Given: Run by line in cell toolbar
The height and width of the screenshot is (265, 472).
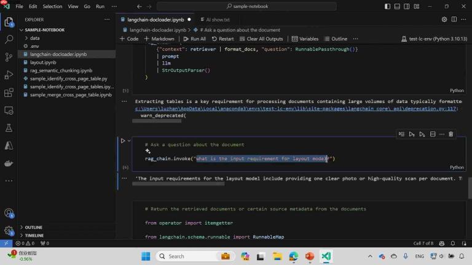Looking at the screenshot, I should 401,134.
